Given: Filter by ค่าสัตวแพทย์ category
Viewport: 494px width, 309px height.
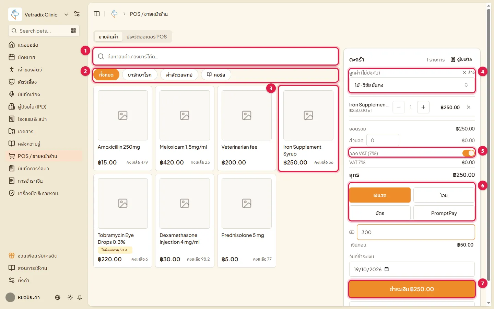Looking at the screenshot, I should (x=179, y=75).
